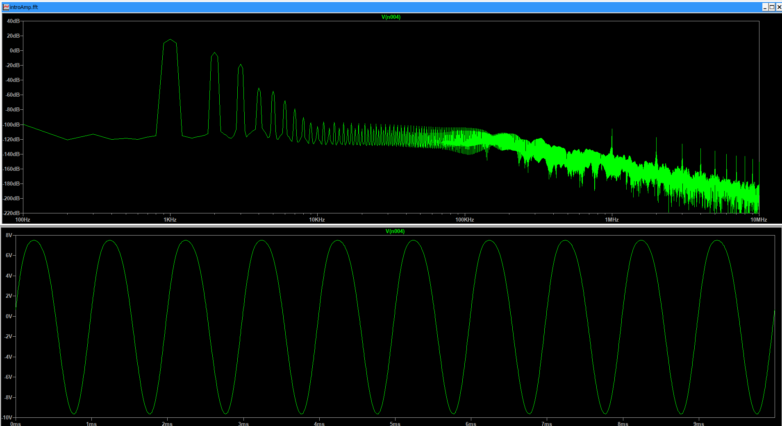Viewport: 782px width, 426px height.
Task: Open the frequency axis settings by clicking 10KHz label
Action: point(318,220)
